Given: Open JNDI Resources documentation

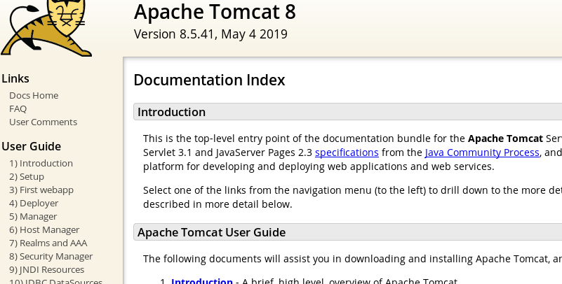Looking at the screenshot, I should pyautogui.click(x=46, y=269).
